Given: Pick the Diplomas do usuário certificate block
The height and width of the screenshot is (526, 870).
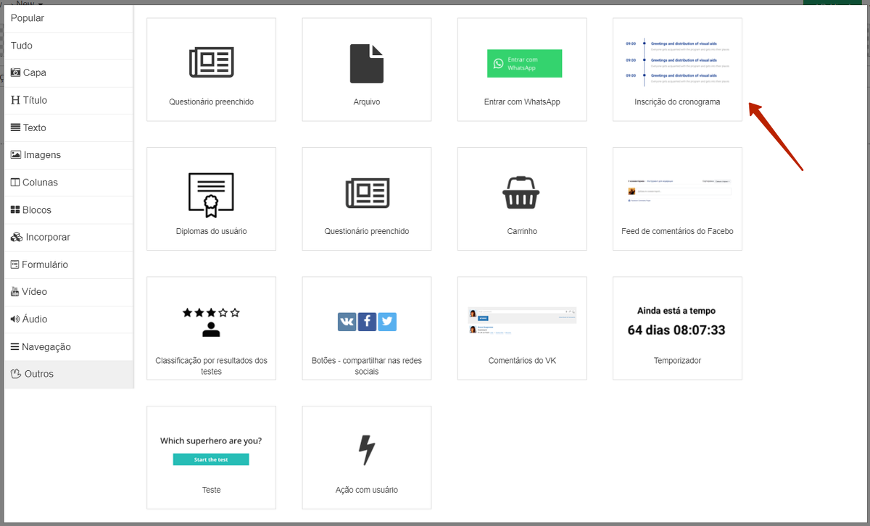Looking at the screenshot, I should coord(211,199).
